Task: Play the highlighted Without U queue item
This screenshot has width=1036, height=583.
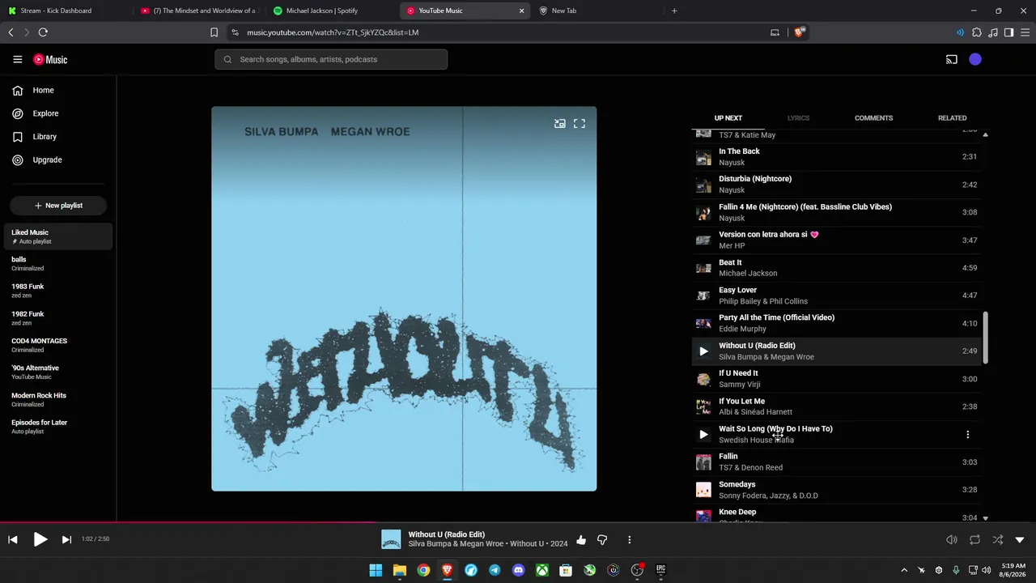Action: [703, 351]
